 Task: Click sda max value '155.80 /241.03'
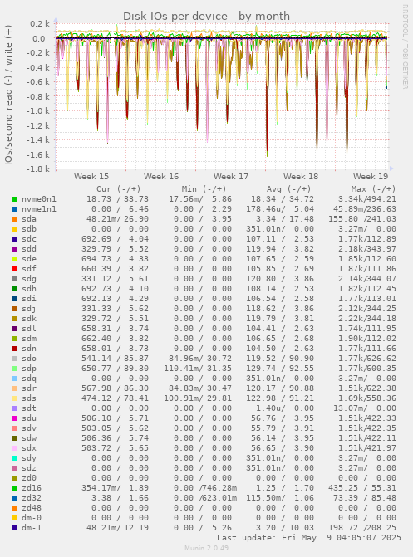[x=361, y=219]
